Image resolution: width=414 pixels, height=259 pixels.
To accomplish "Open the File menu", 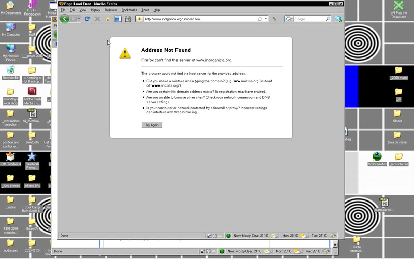I will (x=63, y=10).
